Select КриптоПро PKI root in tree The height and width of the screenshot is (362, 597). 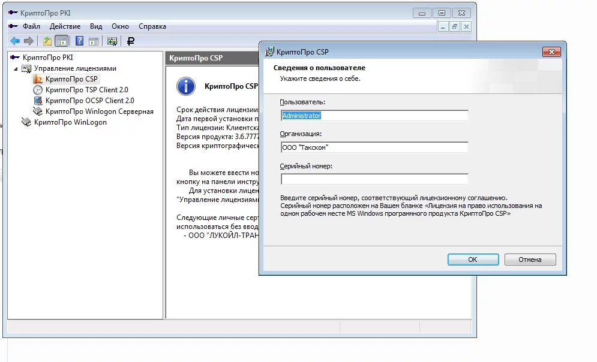47,58
